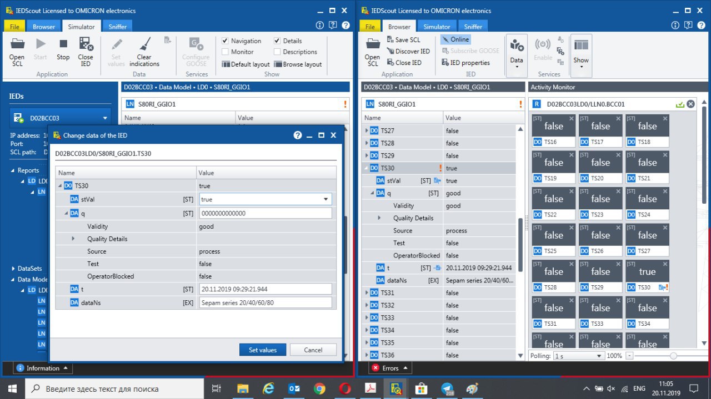Toggle the Details checkbox

(277, 41)
